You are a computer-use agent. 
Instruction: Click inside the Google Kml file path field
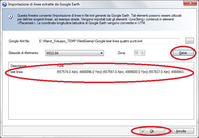[109, 41]
